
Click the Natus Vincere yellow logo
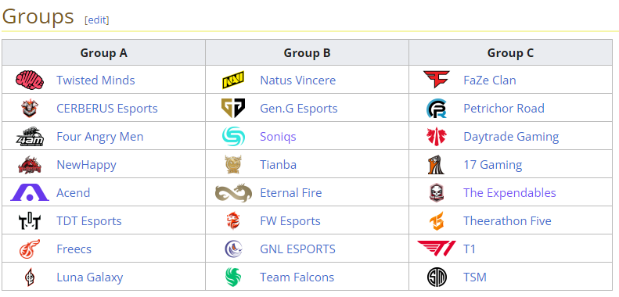(233, 80)
